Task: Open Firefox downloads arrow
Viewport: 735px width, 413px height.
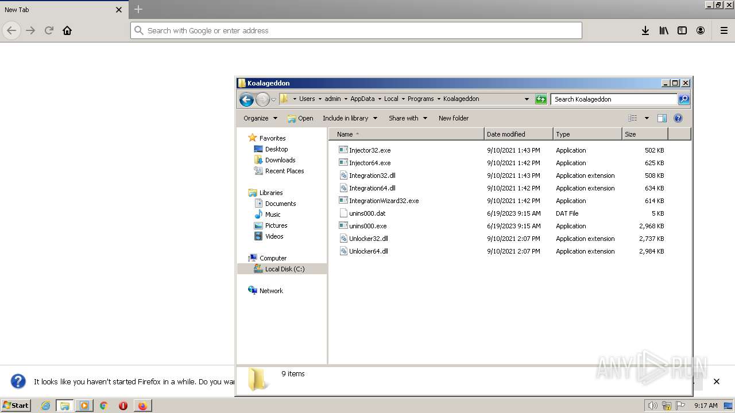Action: [x=645, y=30]
